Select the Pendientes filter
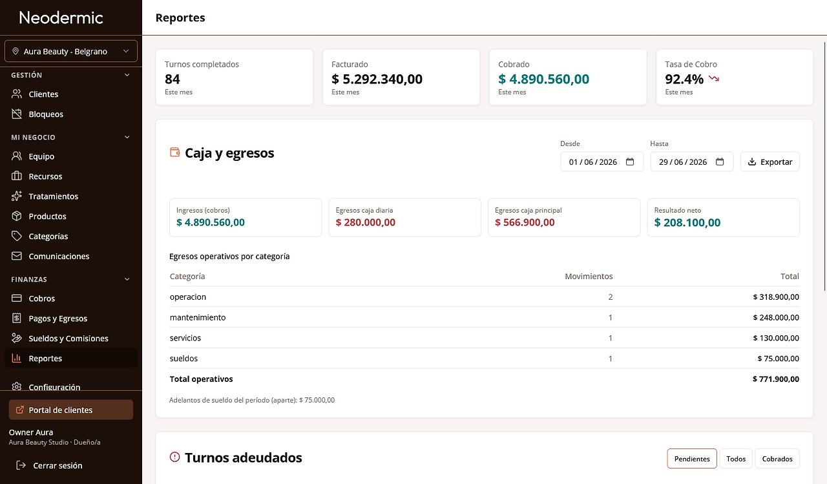Image resolution: width=827 pixels, height=484 pixels. (x=692, y=459)
